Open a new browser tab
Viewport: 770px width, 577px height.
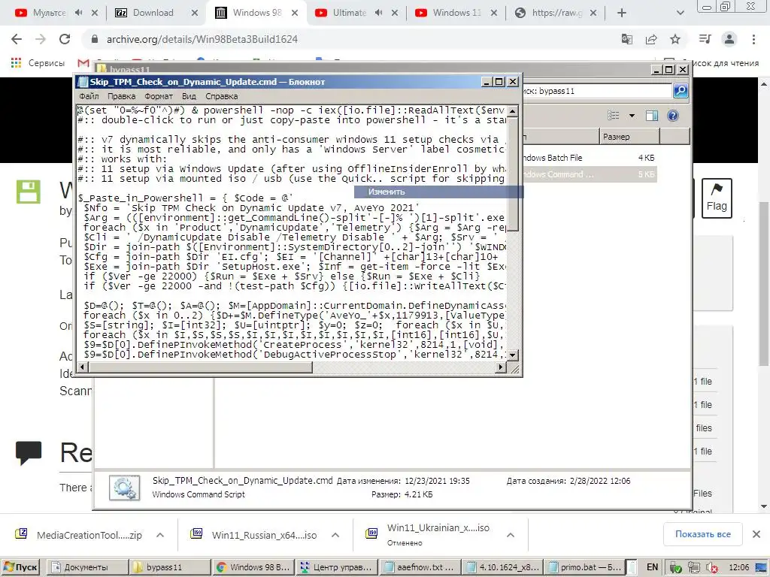622,13
